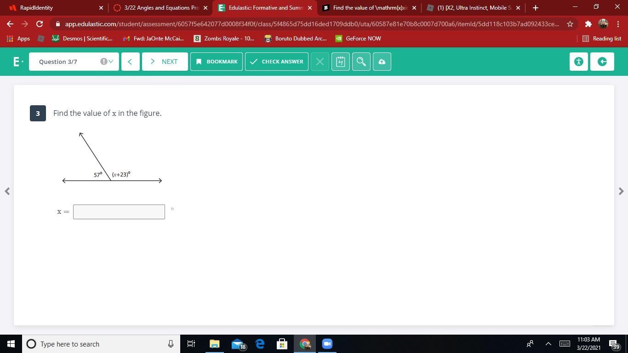Click the angle figure image
Image resolution: width=628 pixels, height=353 pixels.
tap(112, 158)
